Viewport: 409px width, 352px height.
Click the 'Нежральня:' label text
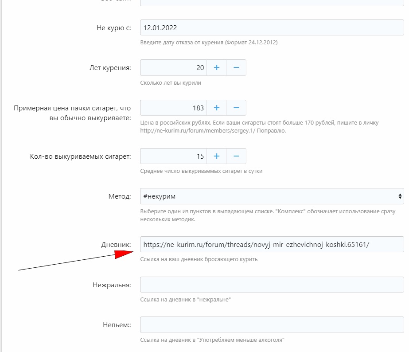point(112,285)
